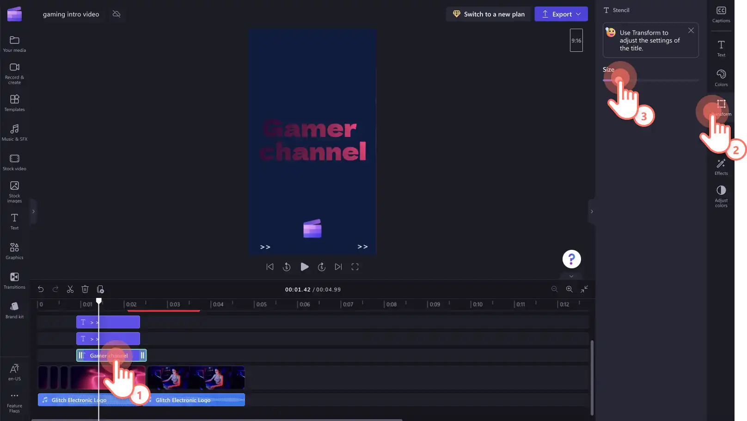This screenshot has width=747, height=421.
Task: Open Brand kit panel
Action: click(x=14, y=310)
